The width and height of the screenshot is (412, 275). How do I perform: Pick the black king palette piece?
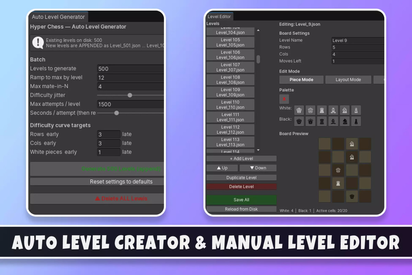point(299,121)
